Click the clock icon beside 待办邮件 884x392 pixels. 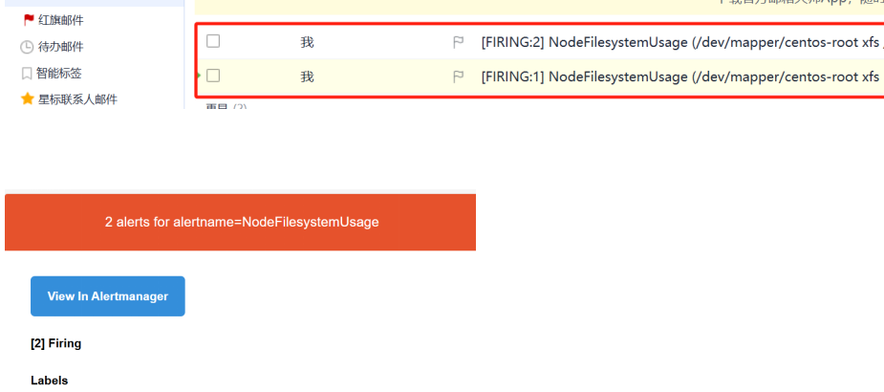27,47
